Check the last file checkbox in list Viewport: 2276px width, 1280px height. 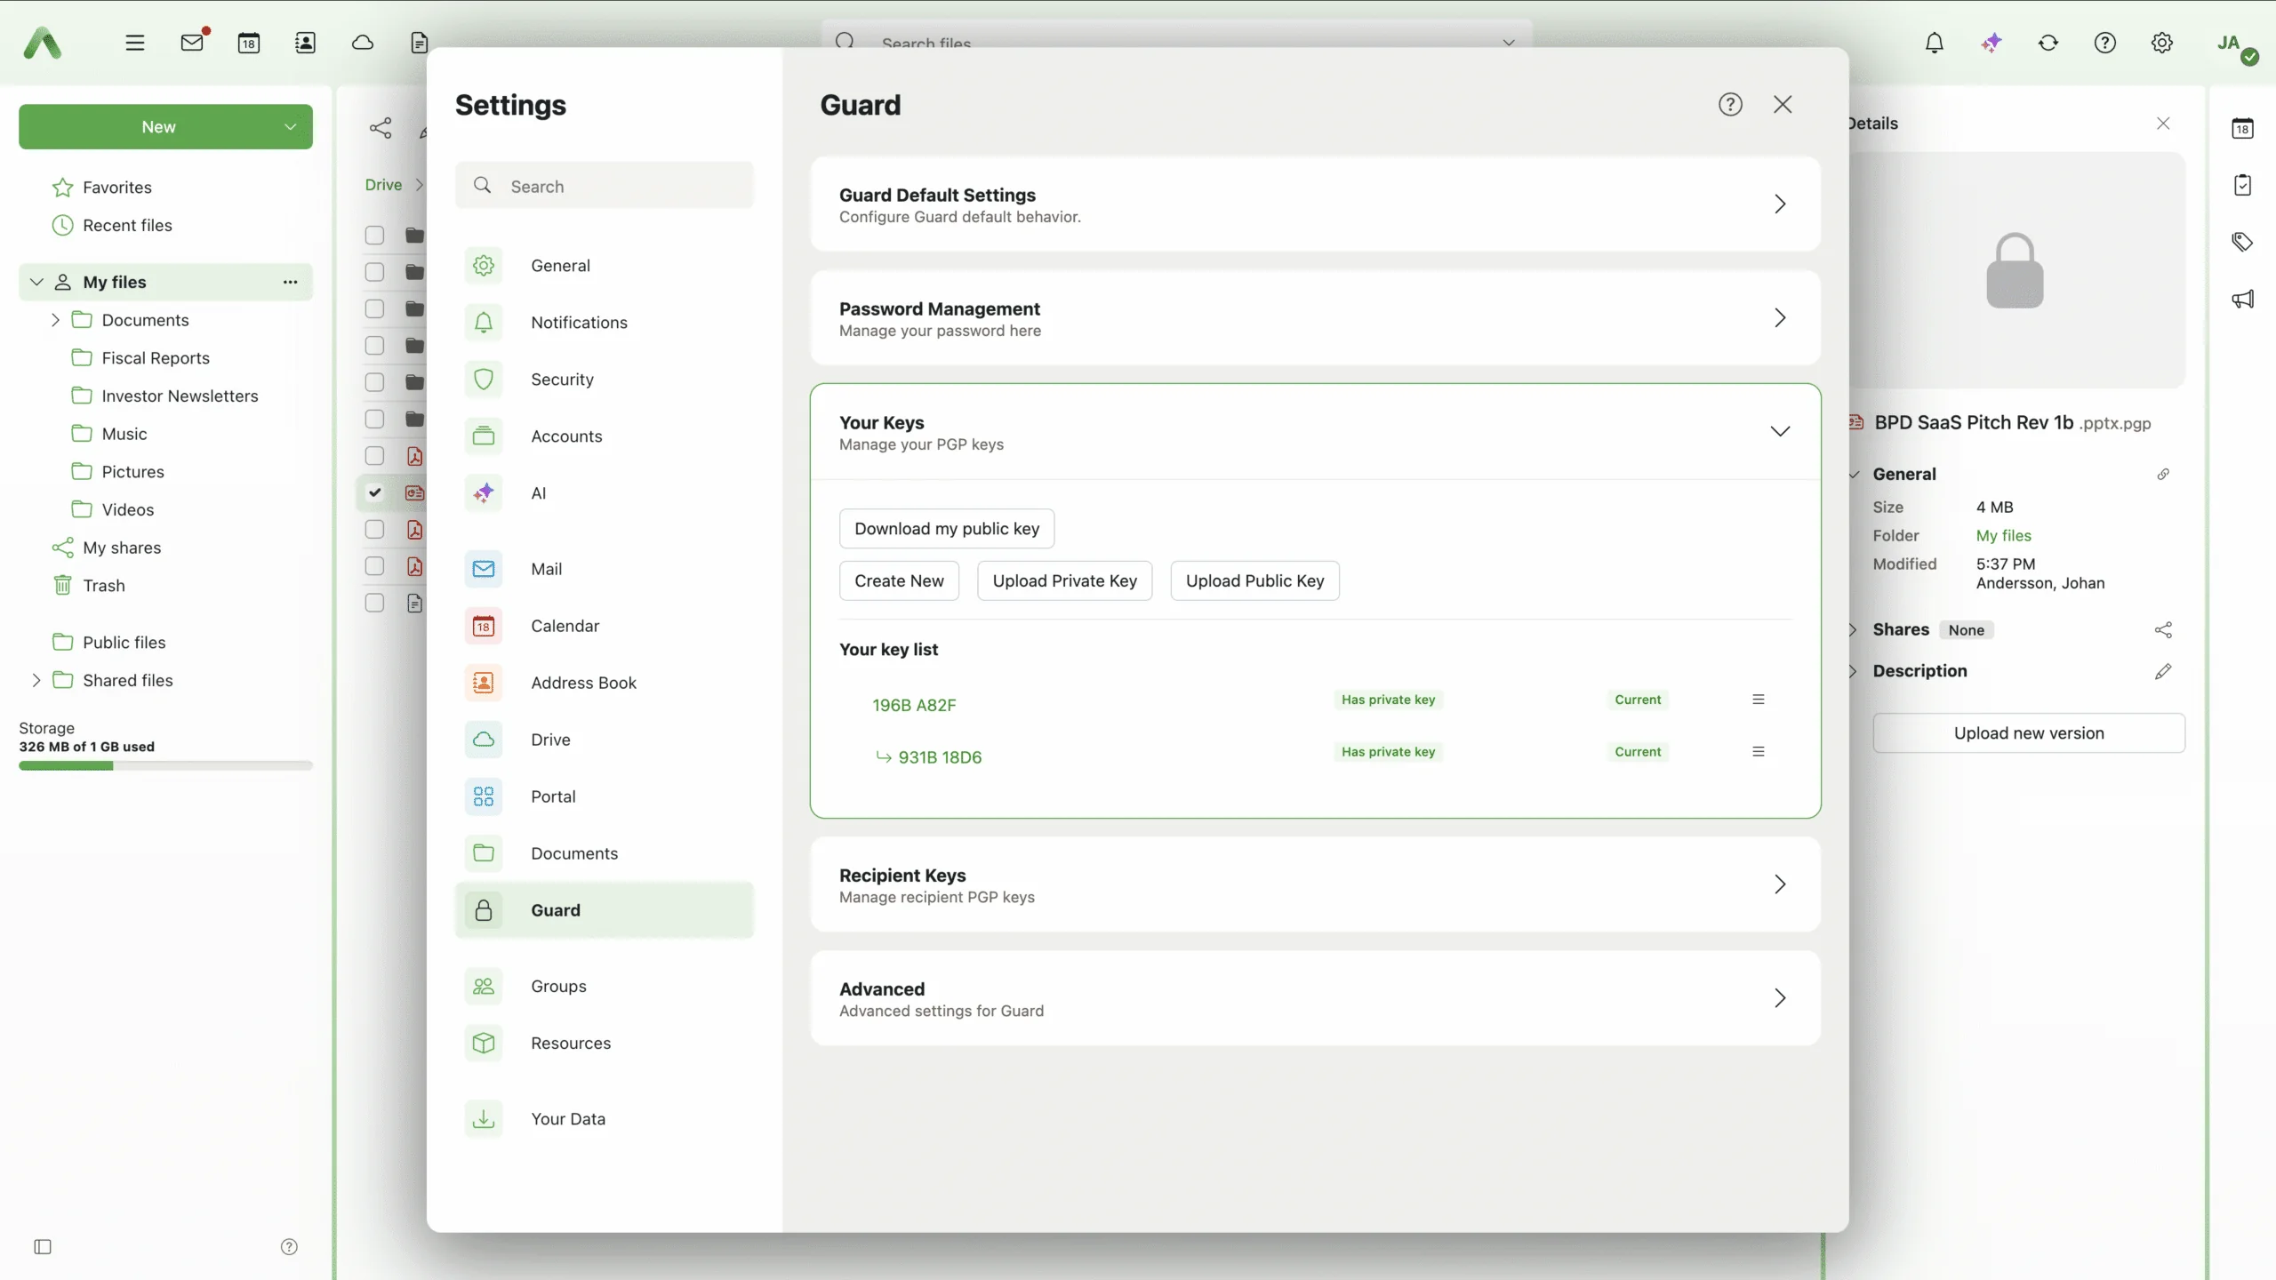[374, 604]
